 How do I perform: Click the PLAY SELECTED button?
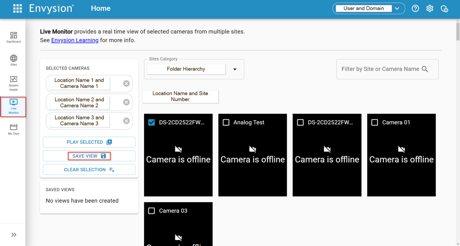(x=89, y=142)
